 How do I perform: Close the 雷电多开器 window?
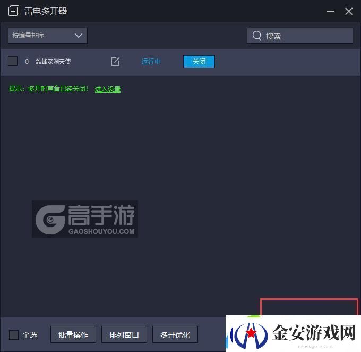pos(349,11)
